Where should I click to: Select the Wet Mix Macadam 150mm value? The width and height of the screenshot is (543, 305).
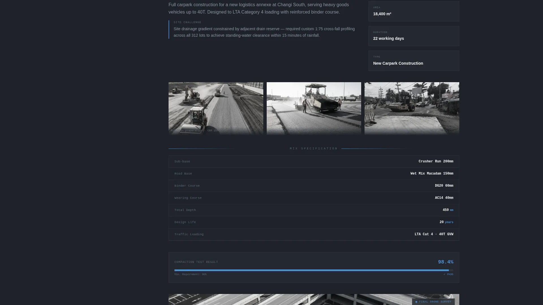coord(432,174)
